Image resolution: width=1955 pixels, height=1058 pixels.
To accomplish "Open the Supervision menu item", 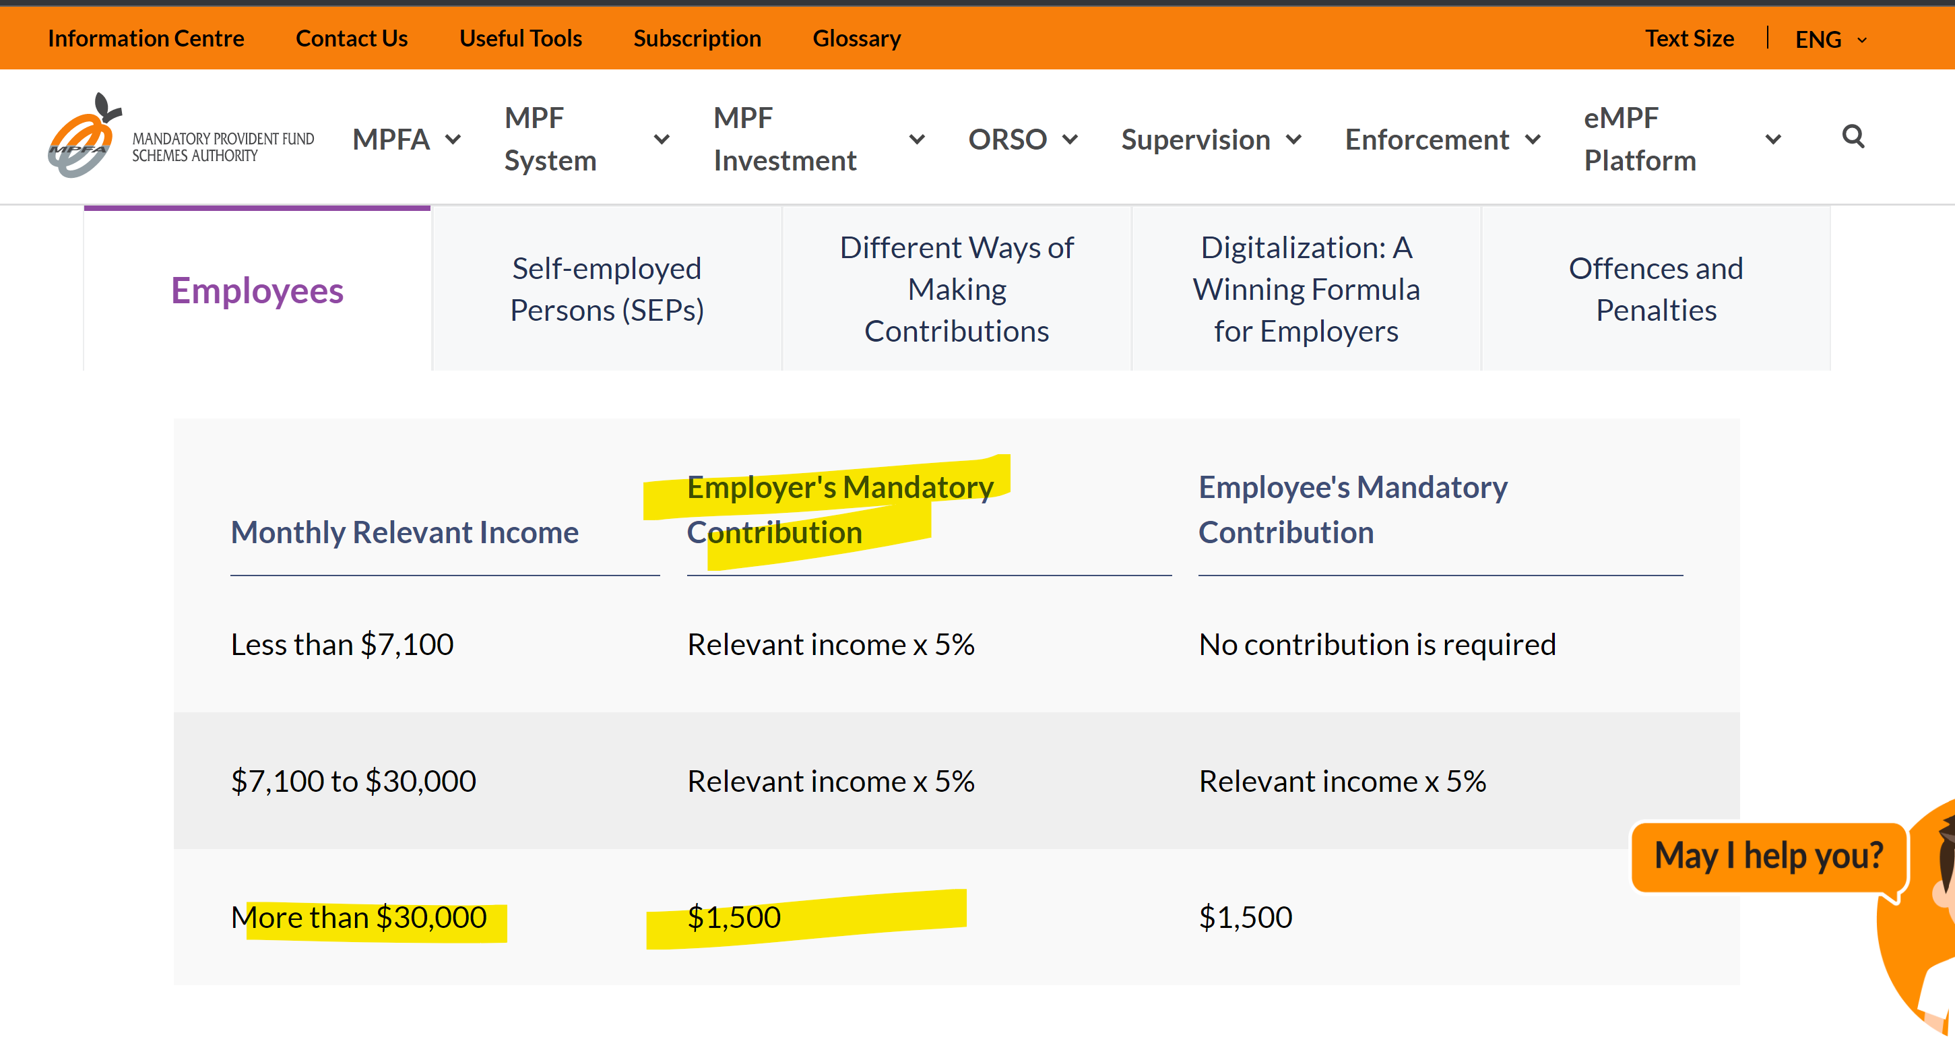I will point(1195,139).
